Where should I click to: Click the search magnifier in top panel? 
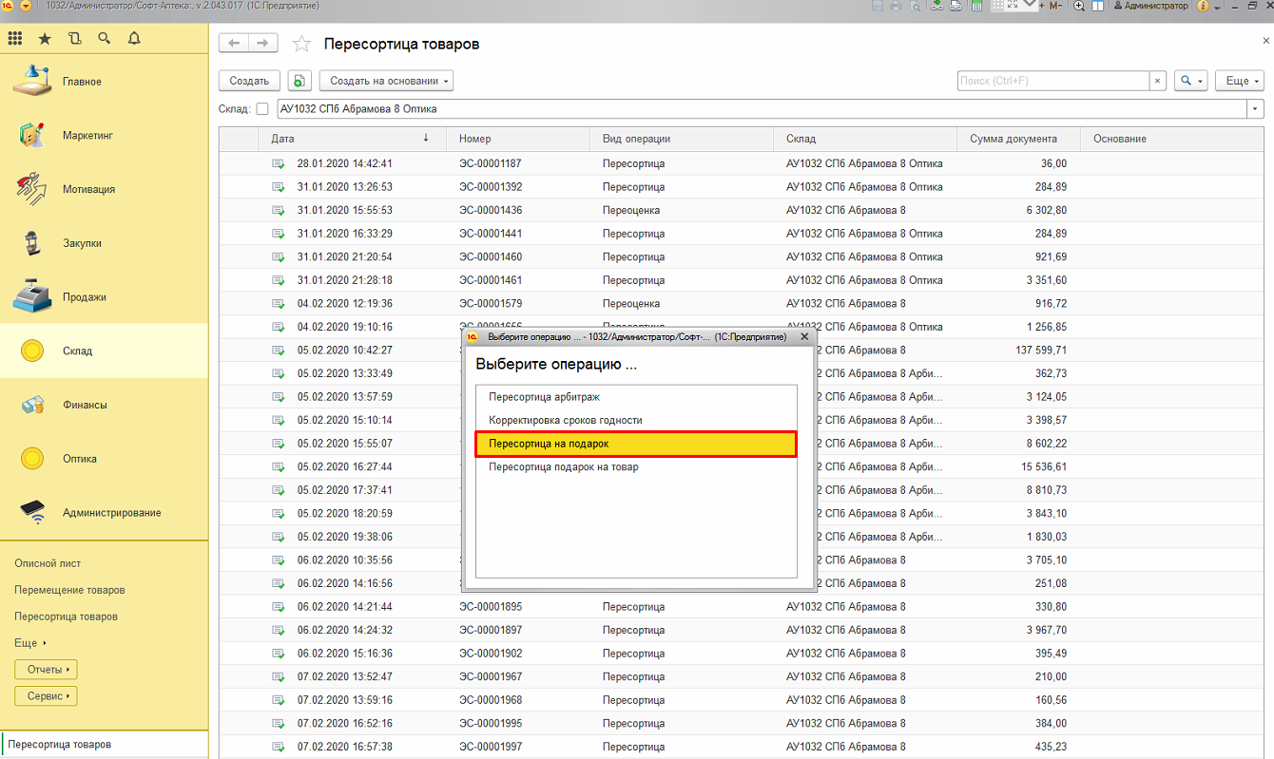point(105,39)
